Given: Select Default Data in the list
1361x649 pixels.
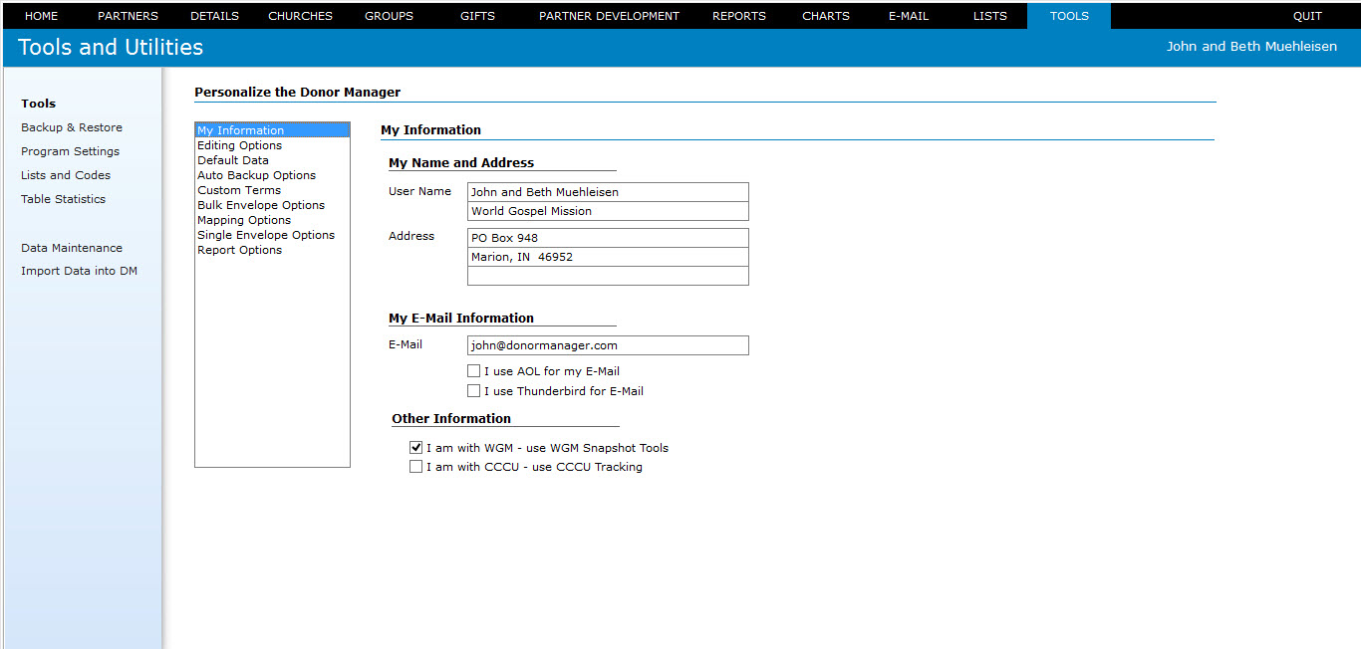Looking at the screenshot, I should tap(272, 160).
